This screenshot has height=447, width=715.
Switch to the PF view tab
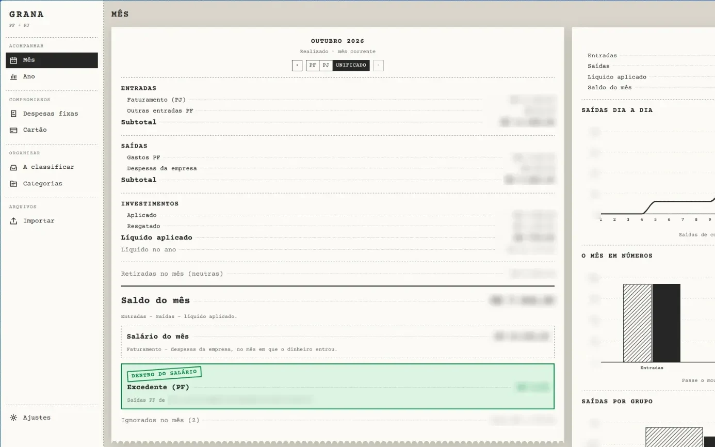tap(313, 66)
